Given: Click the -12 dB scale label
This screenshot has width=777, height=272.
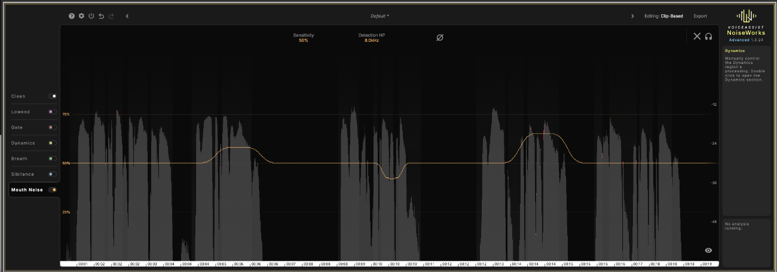Looking at the screenshot, I should coord(713,105).
